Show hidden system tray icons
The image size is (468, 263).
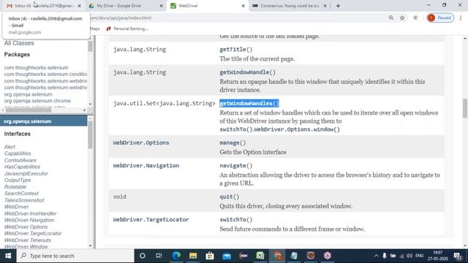point(377,256)
